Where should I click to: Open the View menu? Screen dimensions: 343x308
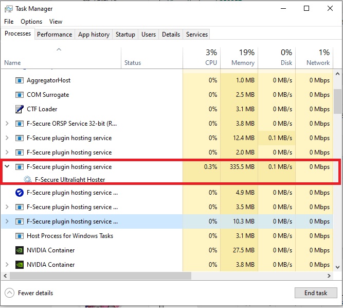[56, 22]
